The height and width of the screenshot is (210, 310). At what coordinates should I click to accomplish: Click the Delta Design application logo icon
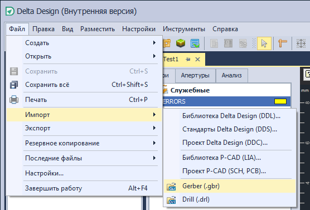point(10,11)
